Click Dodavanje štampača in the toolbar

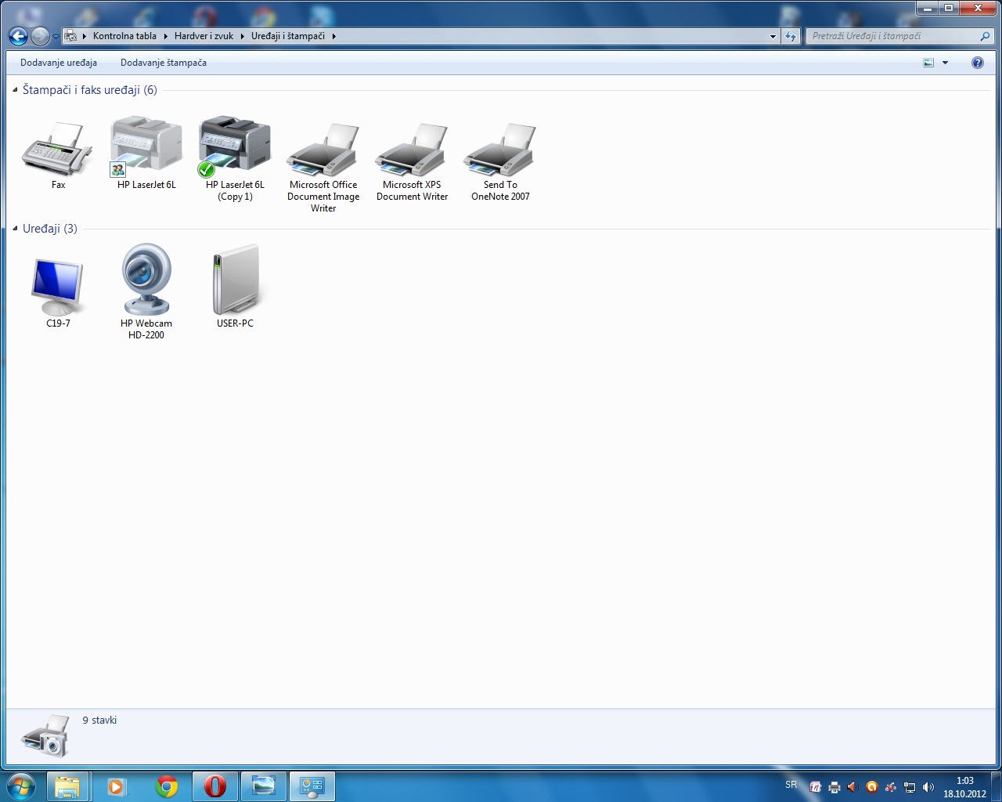(164, 63)
